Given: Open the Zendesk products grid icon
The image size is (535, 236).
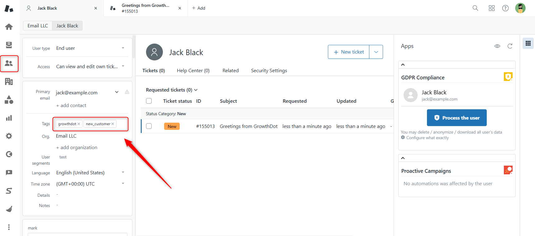Looking at the screenshot, I should [x=492, y=8].
